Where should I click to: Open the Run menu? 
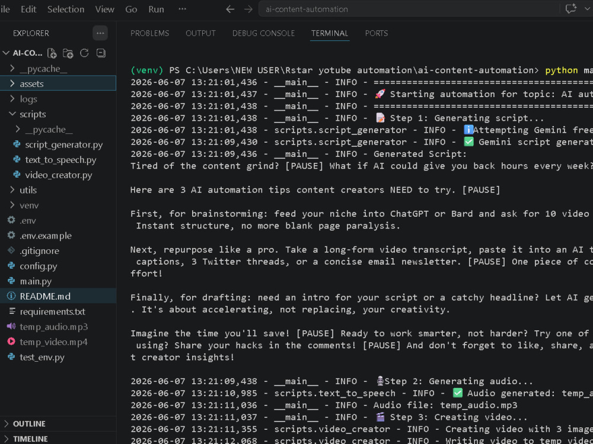(156, 9)
